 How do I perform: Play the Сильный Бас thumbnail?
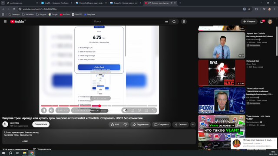coord(222,73)
